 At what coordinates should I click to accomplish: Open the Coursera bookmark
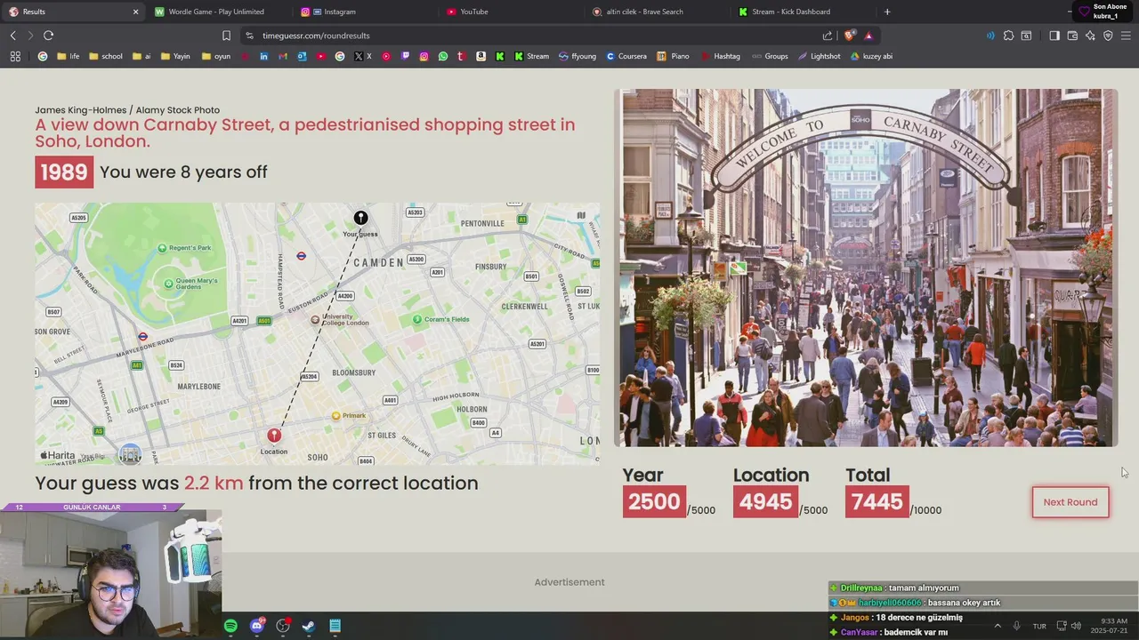click(x=626, y=56)
